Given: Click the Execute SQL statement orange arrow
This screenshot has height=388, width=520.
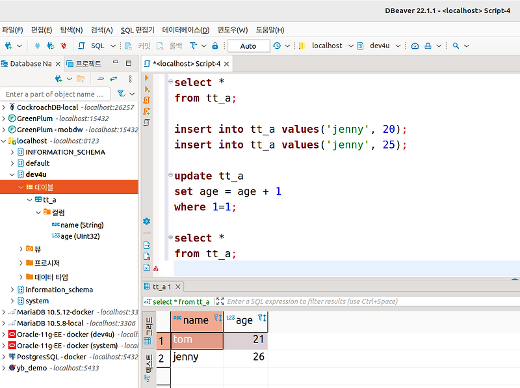Looking at the screenshot, I should (x=147, y=78).
